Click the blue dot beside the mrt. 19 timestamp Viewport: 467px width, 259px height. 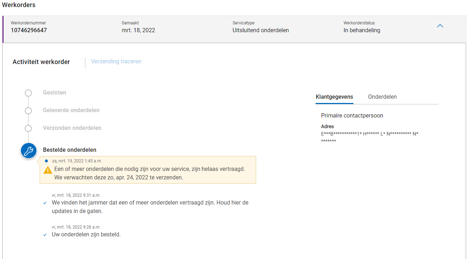[x=46, y=161]
